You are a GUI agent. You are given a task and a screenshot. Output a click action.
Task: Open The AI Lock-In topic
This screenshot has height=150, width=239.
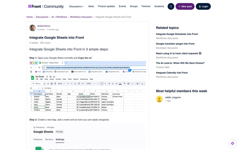pyautogui.click(x=180, y=63)
